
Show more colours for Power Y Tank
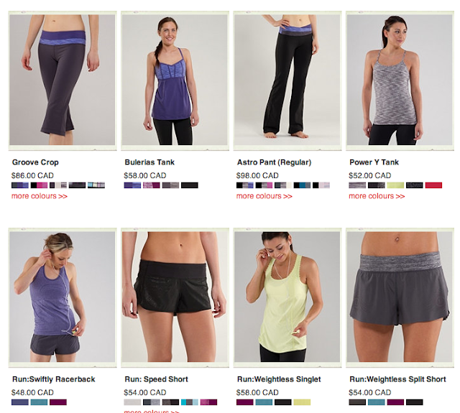click(x=377, y=196)
